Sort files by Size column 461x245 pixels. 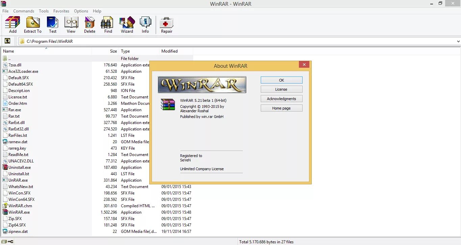pyautogui.click(x=105, y=51)
